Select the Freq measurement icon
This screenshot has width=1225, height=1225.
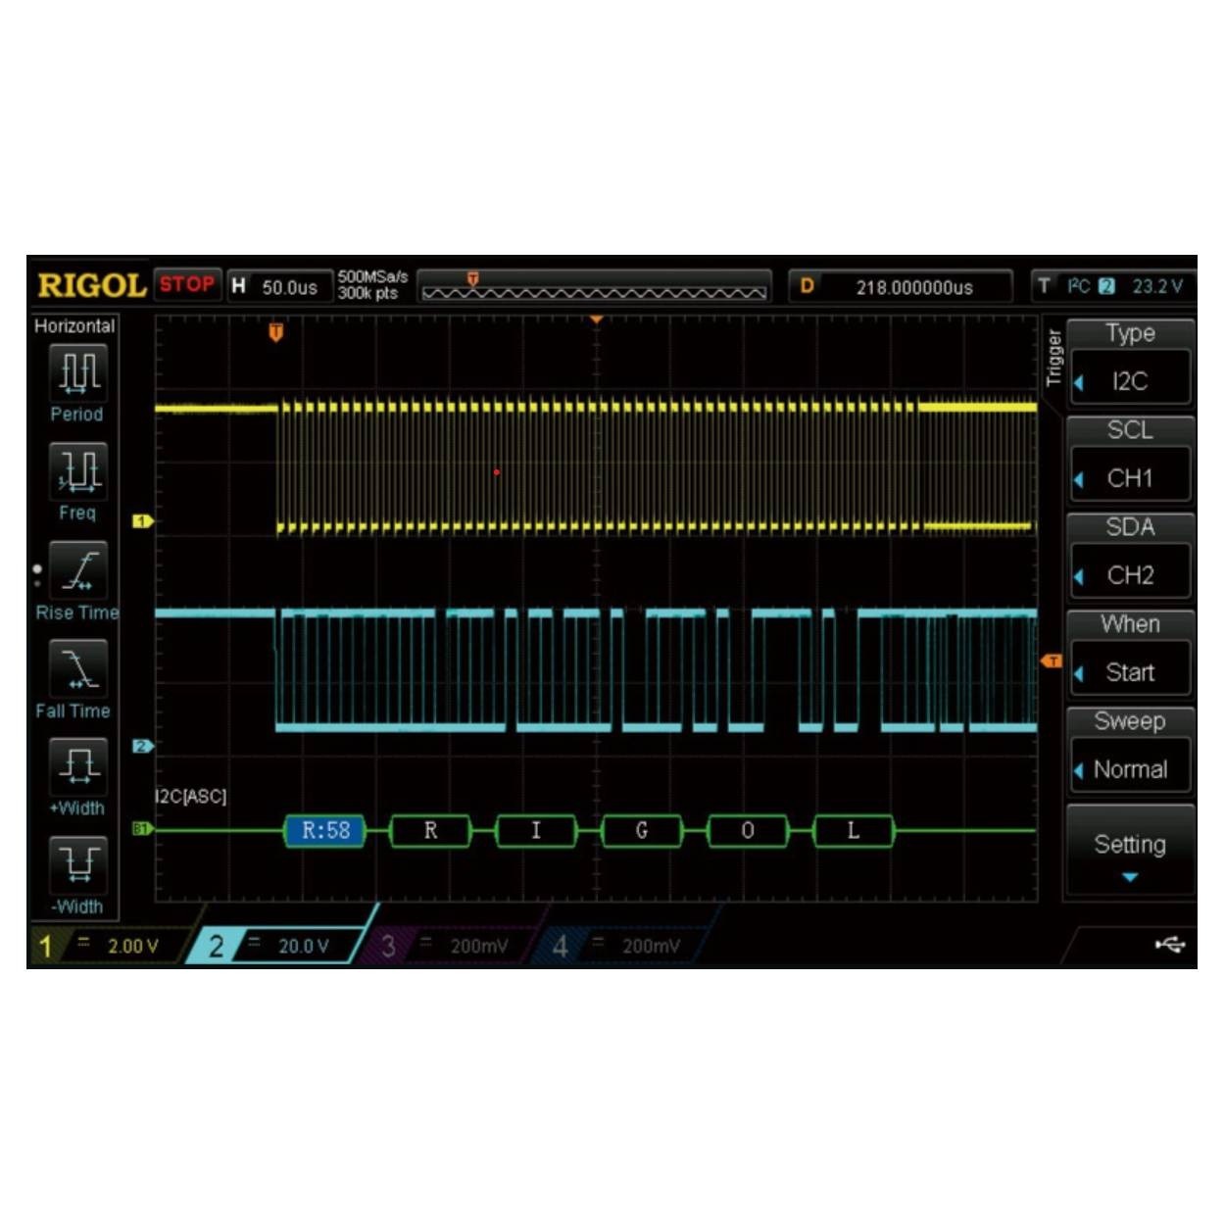78,471
